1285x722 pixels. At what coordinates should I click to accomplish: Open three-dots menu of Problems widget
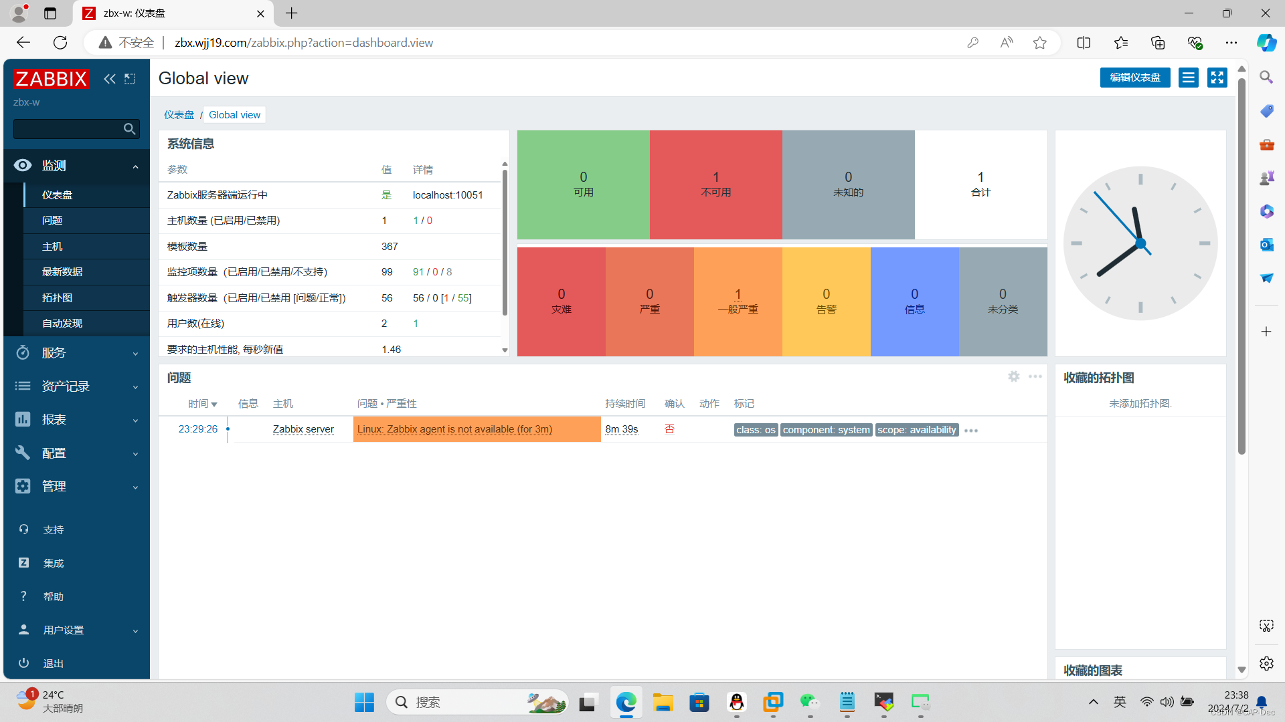click(1035, 376)
